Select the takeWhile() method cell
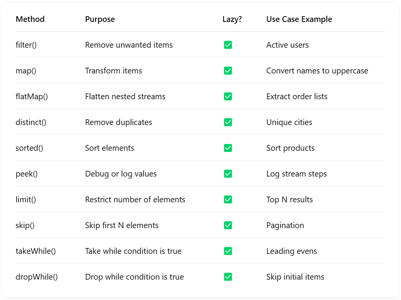Screen dimensions: 401x300 pos(36,251)
